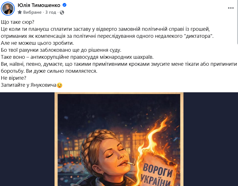Click the text line Що таке сюр?

click(18, 22)
